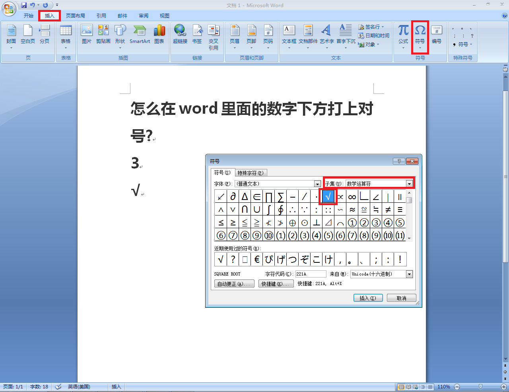
Task: Click the 公式 (Equation) pi icon
Action: pyautogui.click(x=403, y=30)
